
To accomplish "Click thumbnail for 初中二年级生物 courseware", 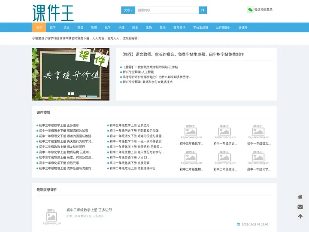I will click(191, 157).
